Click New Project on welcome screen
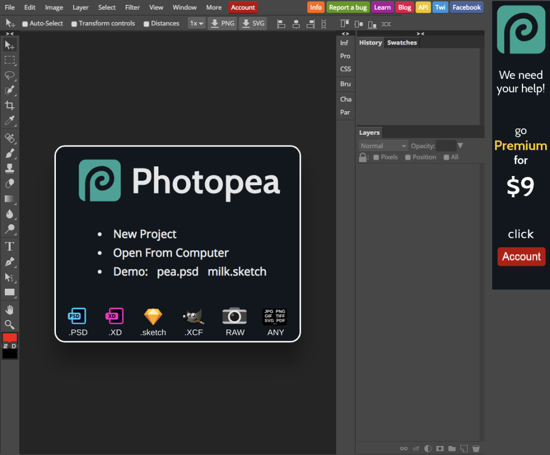Image resolution: width=550 pixels, height=455 pixels. tap(144, 234)
